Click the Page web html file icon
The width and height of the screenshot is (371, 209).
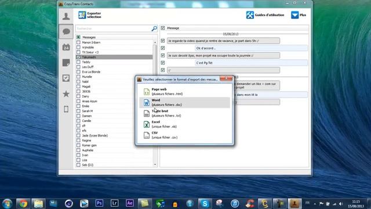pos(147,92)
